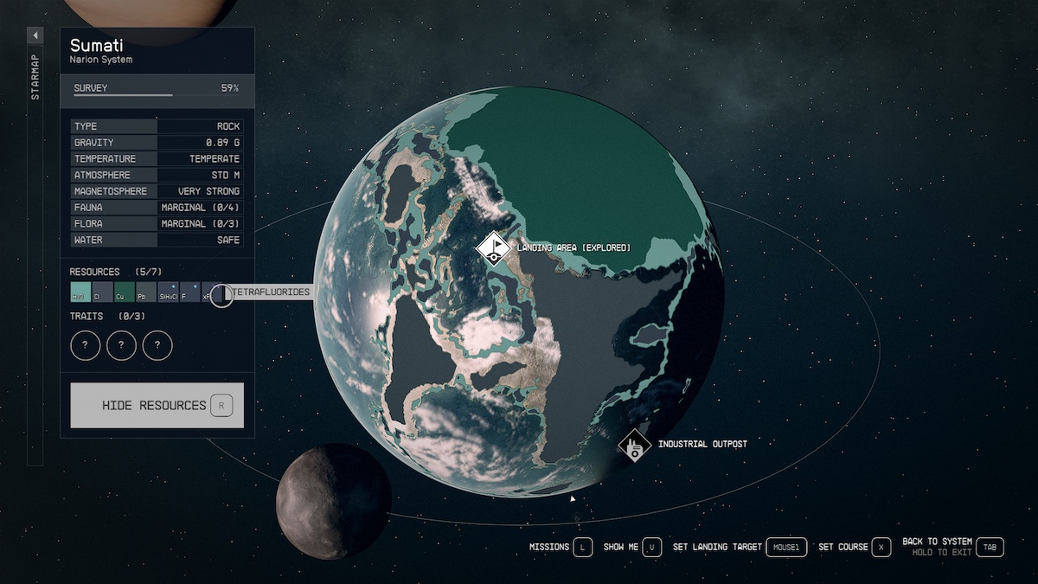Click the Set Course X key prompt
This screenshot has width=1038, height=584.
pos(881,547)
